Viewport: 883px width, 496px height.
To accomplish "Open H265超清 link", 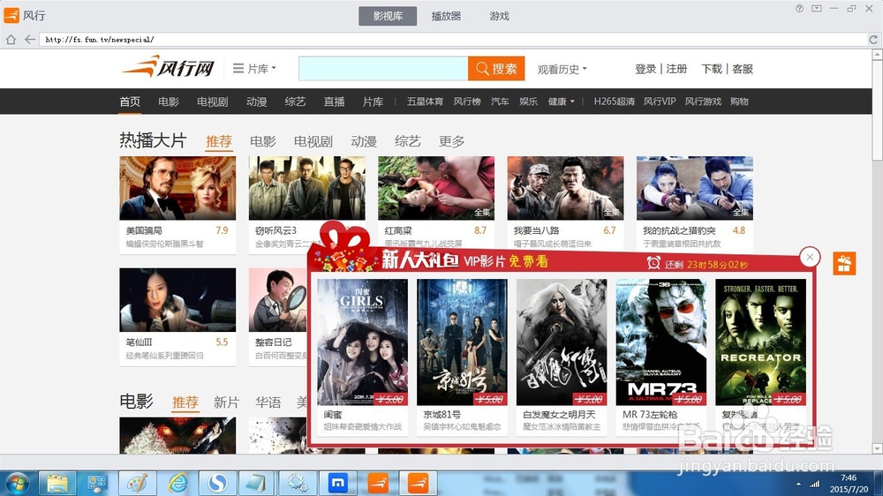I will pyautogui.click(x=614, y=101).
